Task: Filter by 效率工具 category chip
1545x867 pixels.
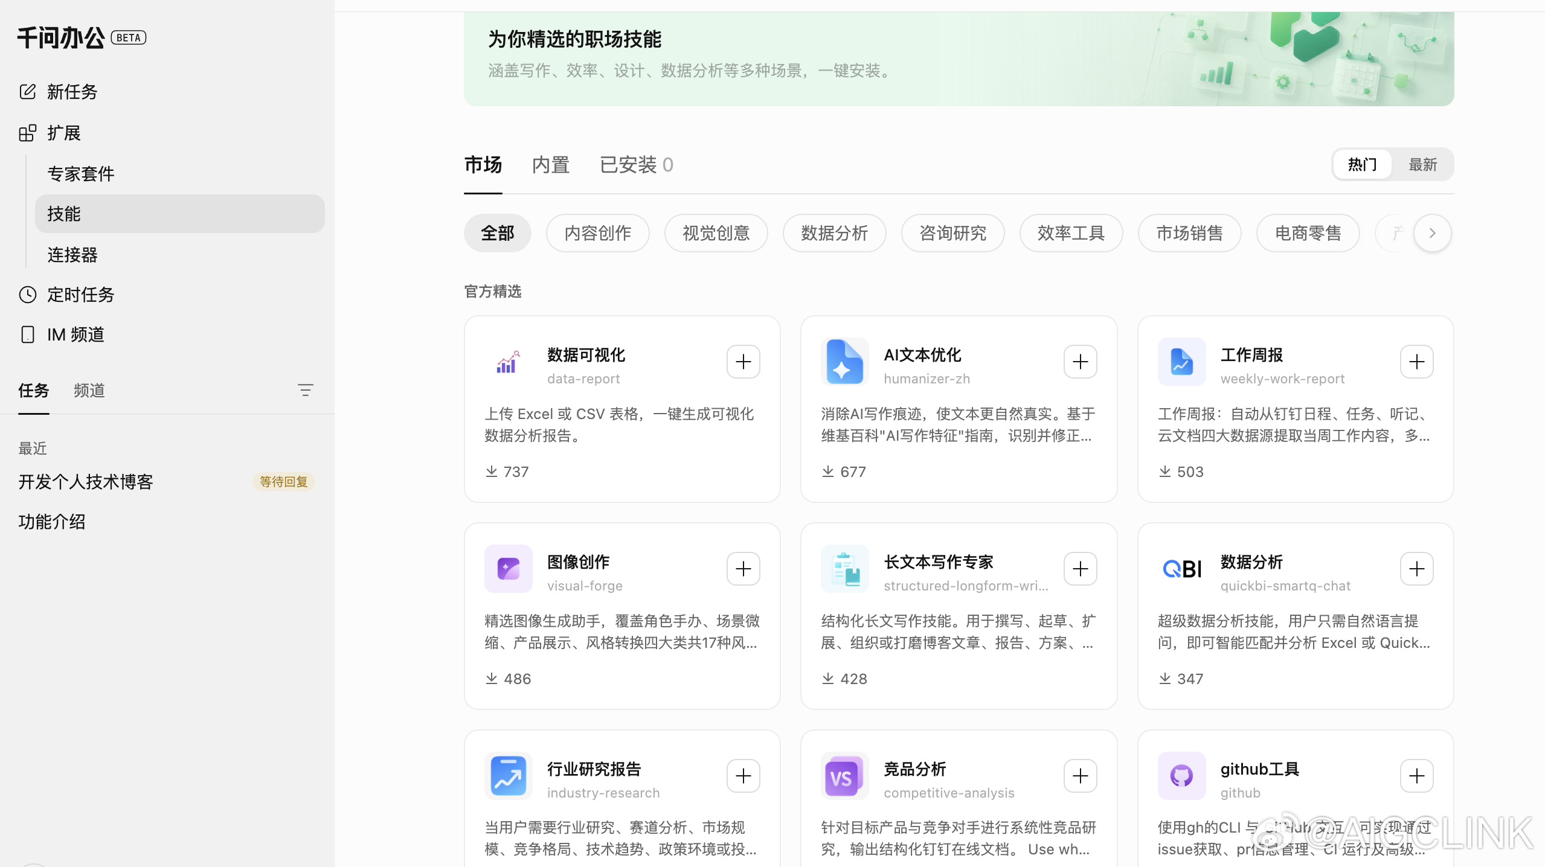Action: tap(1071, 233)
